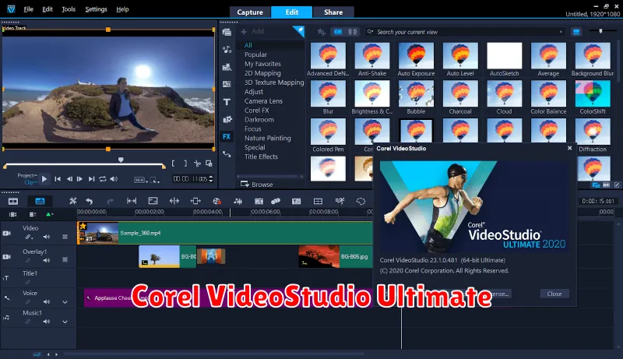Toggle repeat playback
Viewport: 623px width, 359px height.
[x=103, y=179]
